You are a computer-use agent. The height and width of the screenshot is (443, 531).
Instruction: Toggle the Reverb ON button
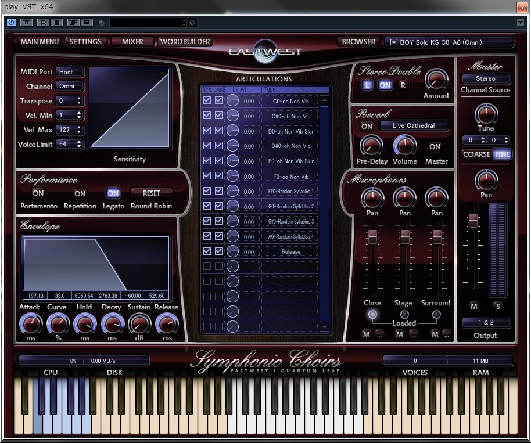(367, 126)
